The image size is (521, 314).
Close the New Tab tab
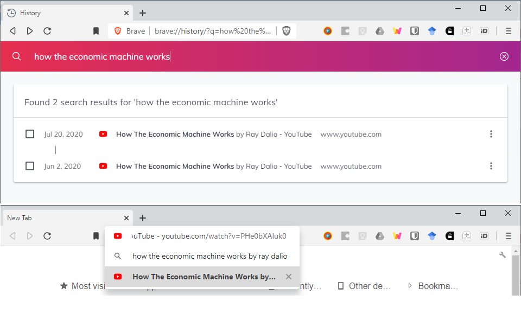point(126,218)
